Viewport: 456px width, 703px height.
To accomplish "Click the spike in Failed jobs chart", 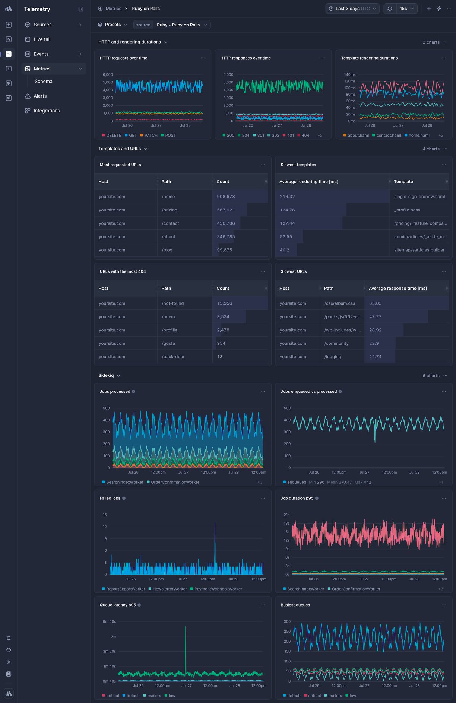I will (x=215, y=547).
